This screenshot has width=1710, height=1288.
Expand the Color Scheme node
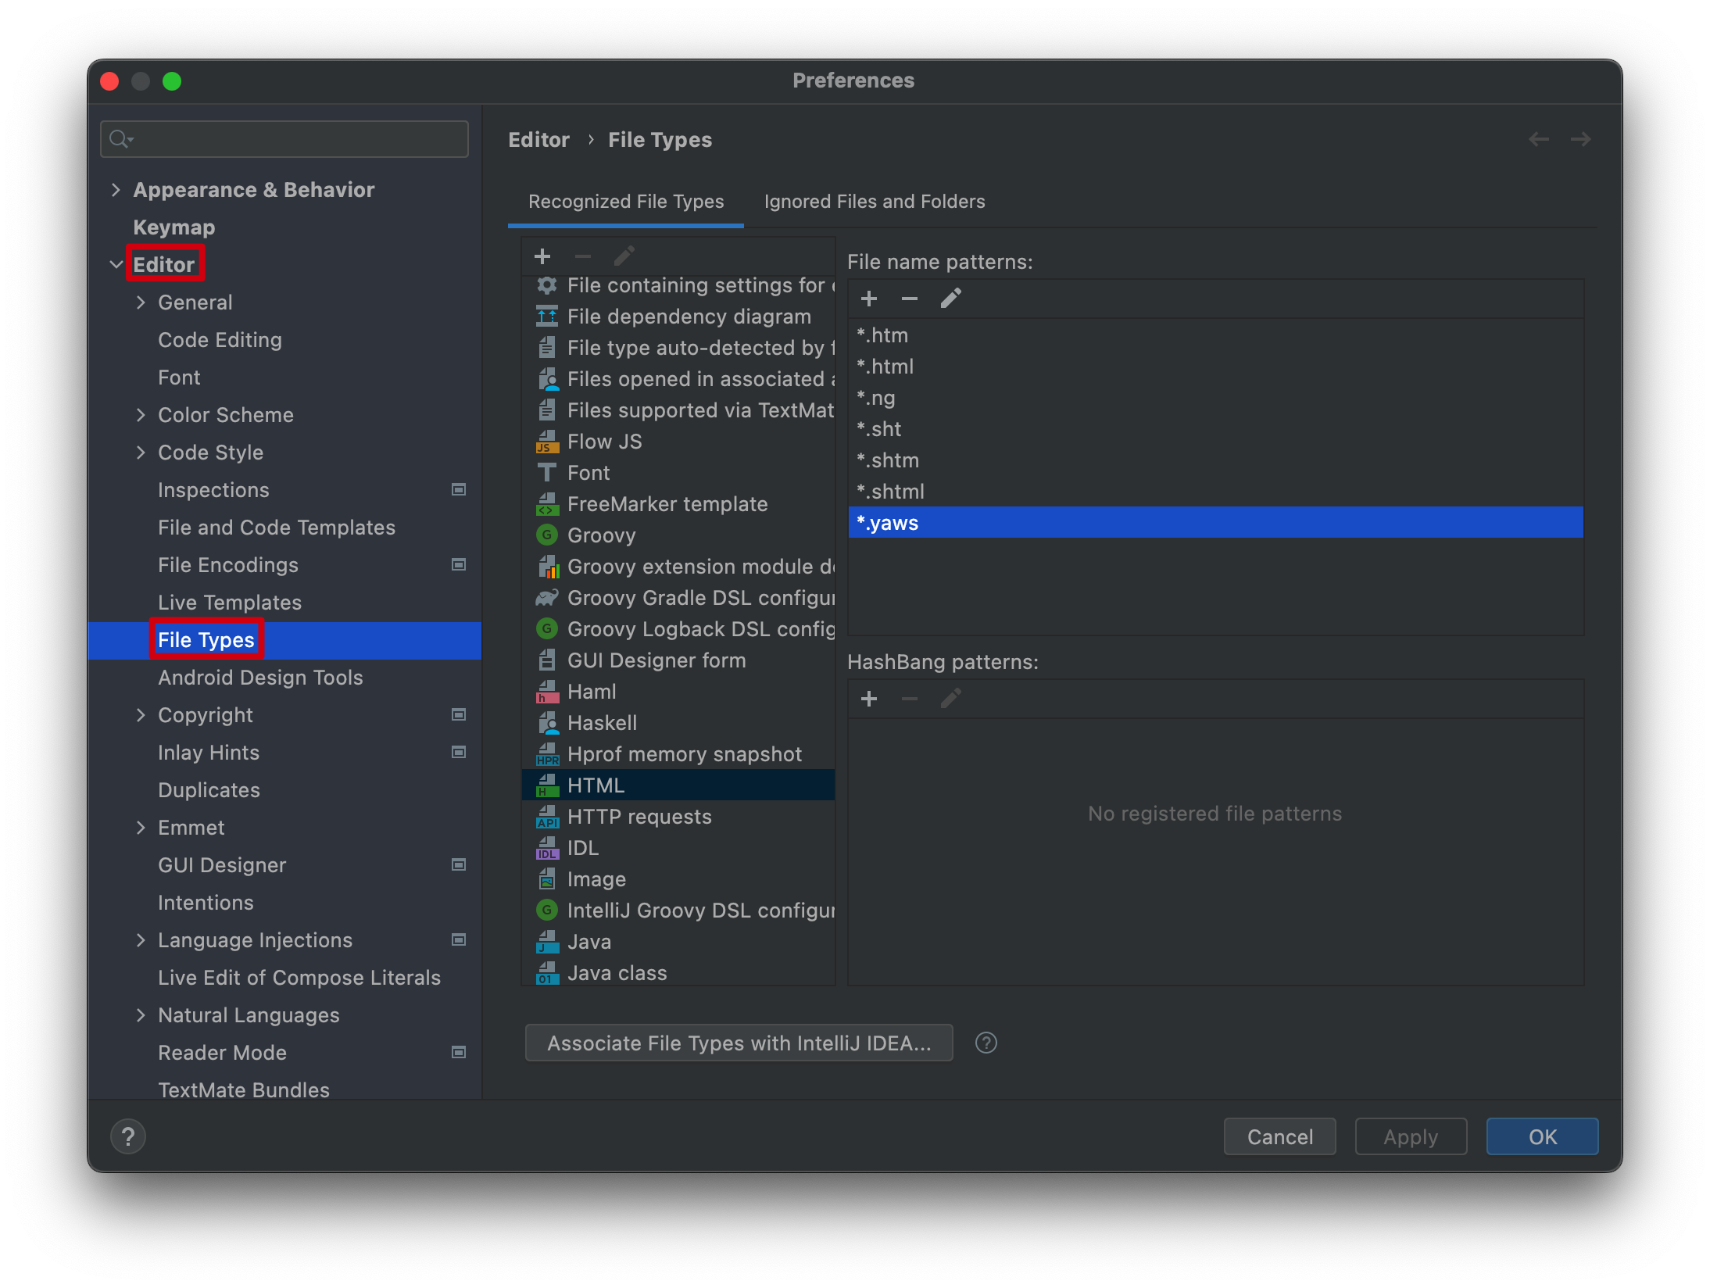tap(141, 414)
